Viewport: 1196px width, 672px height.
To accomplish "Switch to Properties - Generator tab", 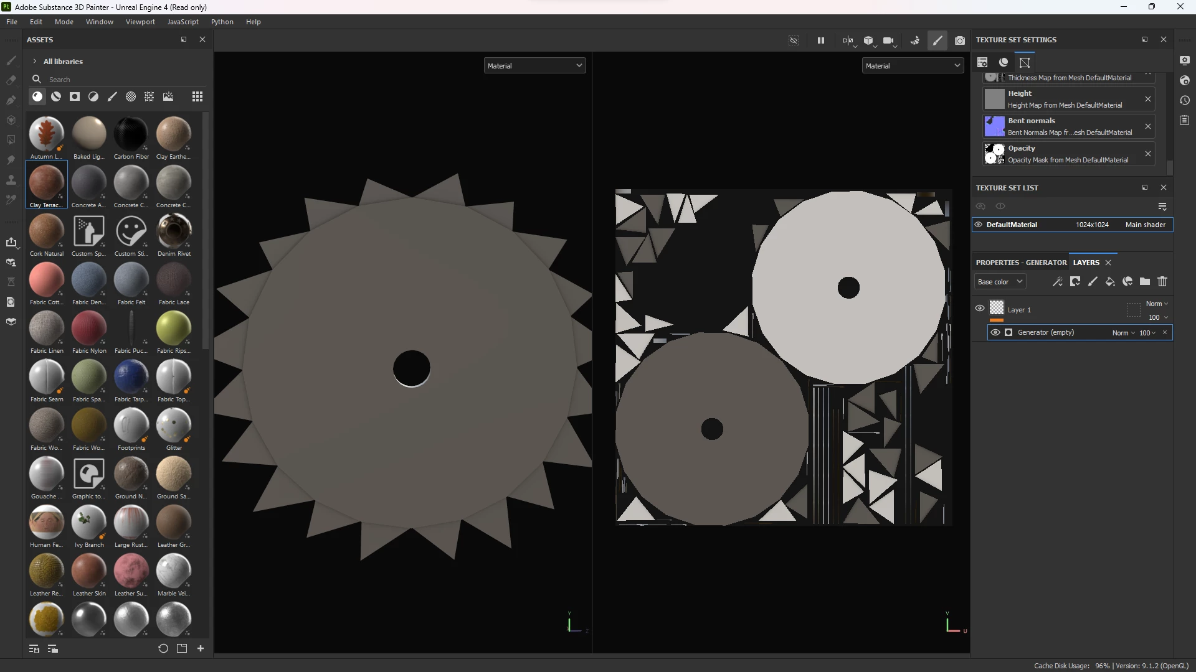I will tap(1021, 263).
